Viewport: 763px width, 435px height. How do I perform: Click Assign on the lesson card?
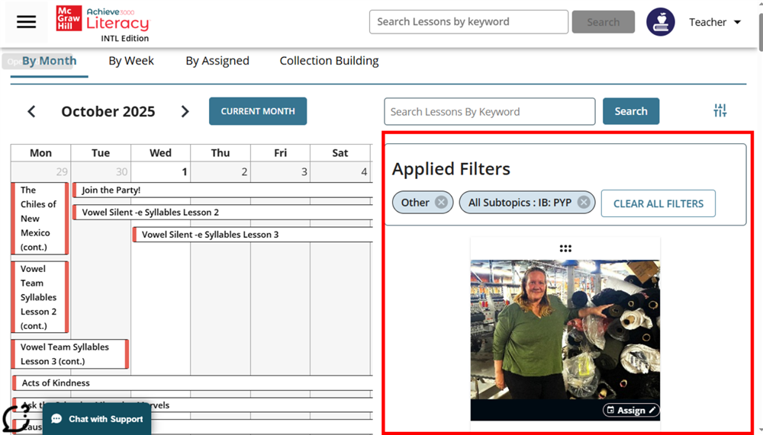tap(631, 410)
